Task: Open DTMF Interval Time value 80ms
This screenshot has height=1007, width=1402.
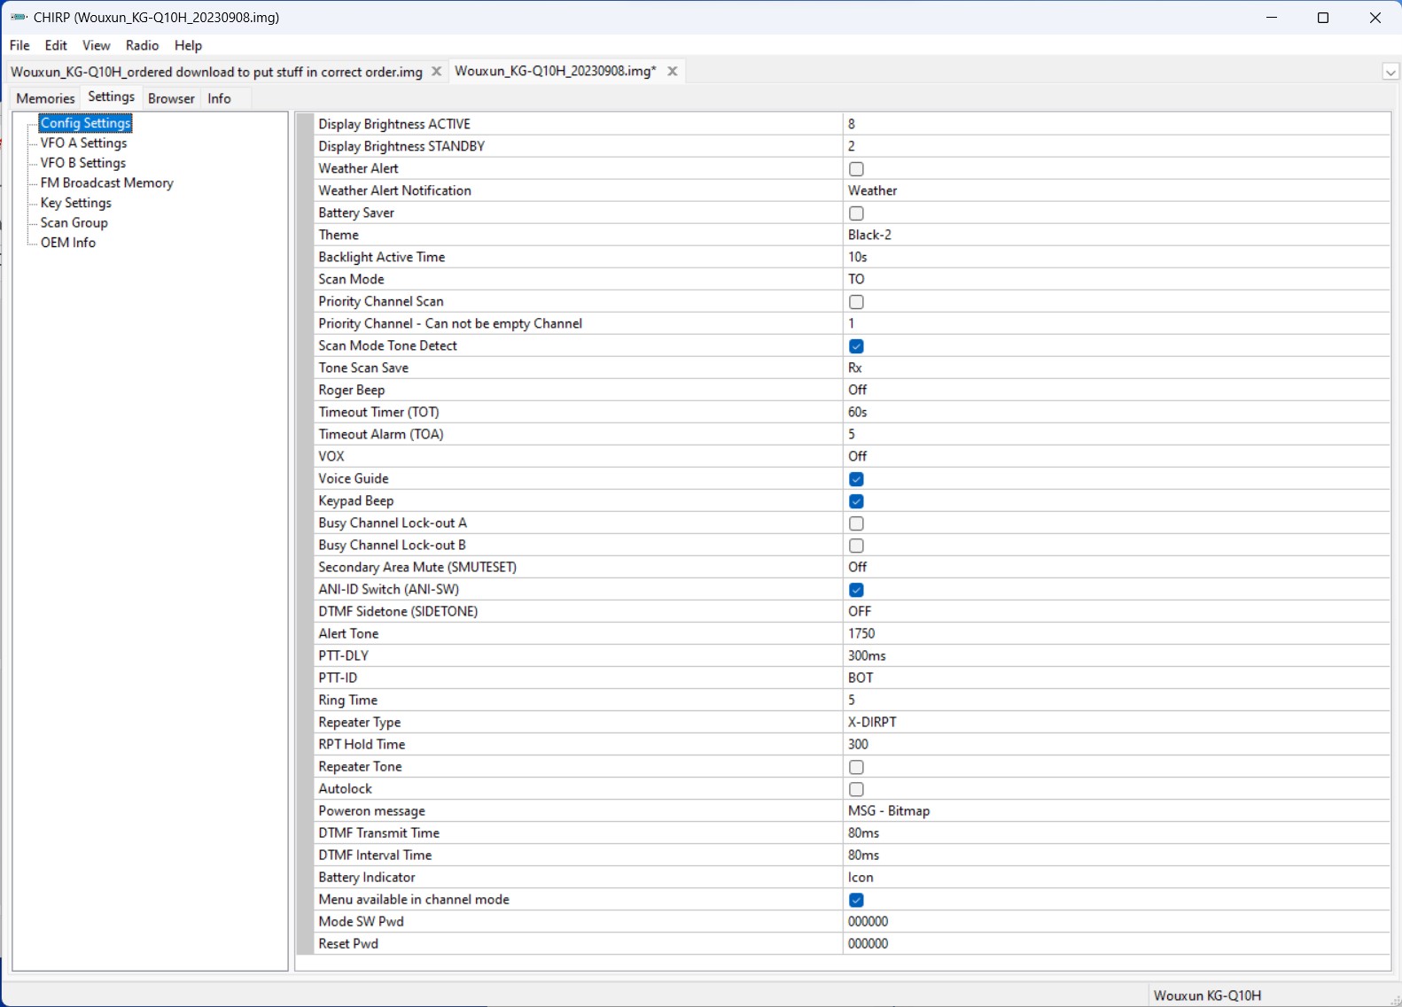Action: point(1116,855)
